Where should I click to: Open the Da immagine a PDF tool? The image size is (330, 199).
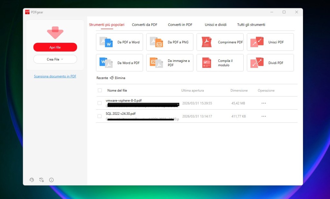pos(170,63)
